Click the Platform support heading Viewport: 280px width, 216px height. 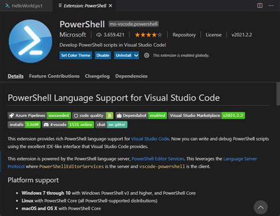(33, 180)
